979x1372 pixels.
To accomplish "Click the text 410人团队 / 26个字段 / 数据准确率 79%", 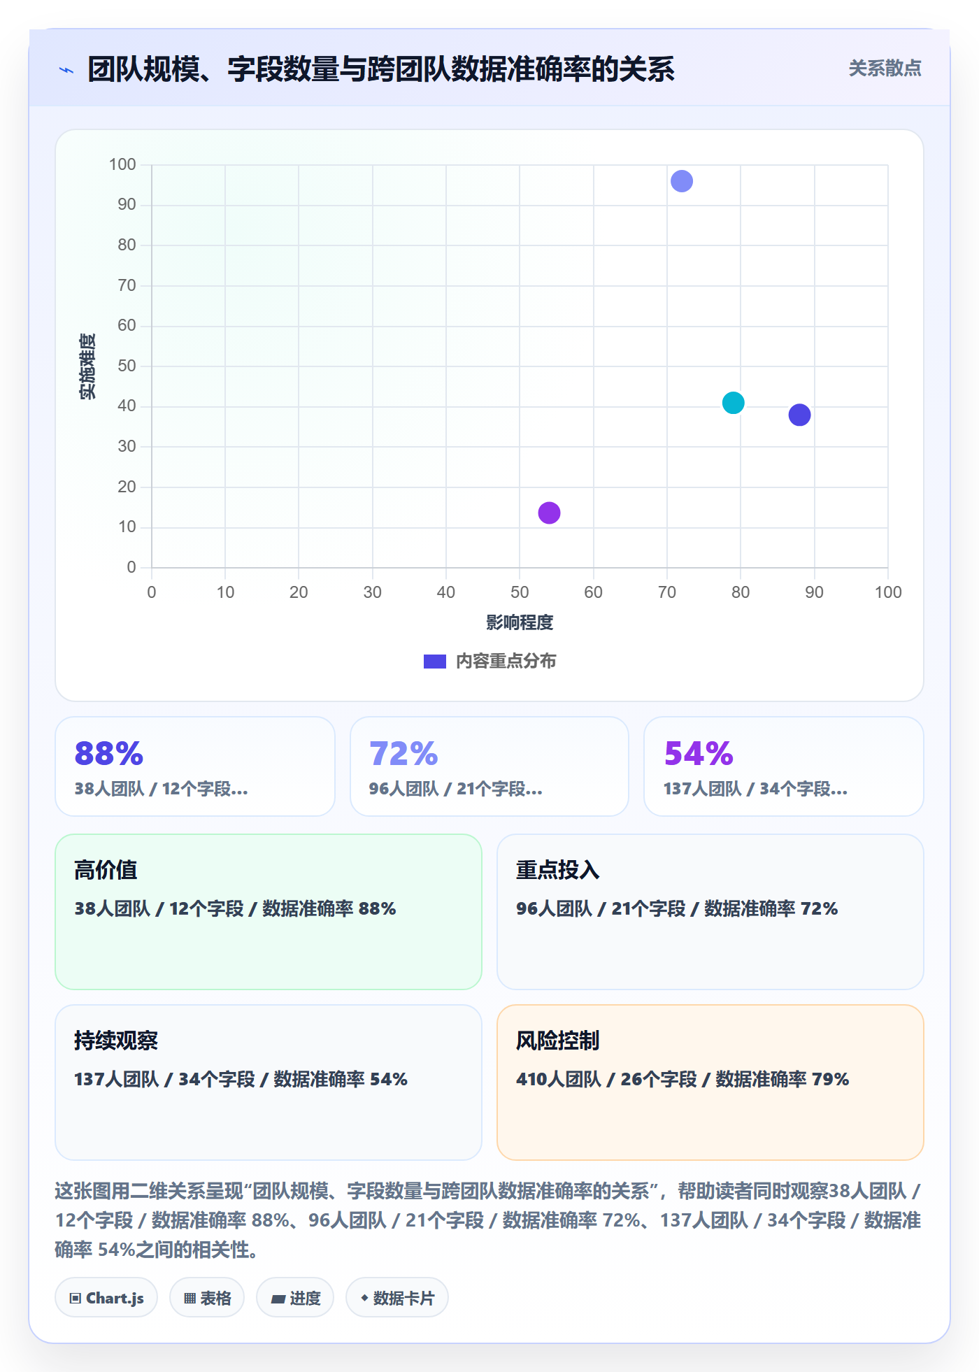I will (683, 1079).
